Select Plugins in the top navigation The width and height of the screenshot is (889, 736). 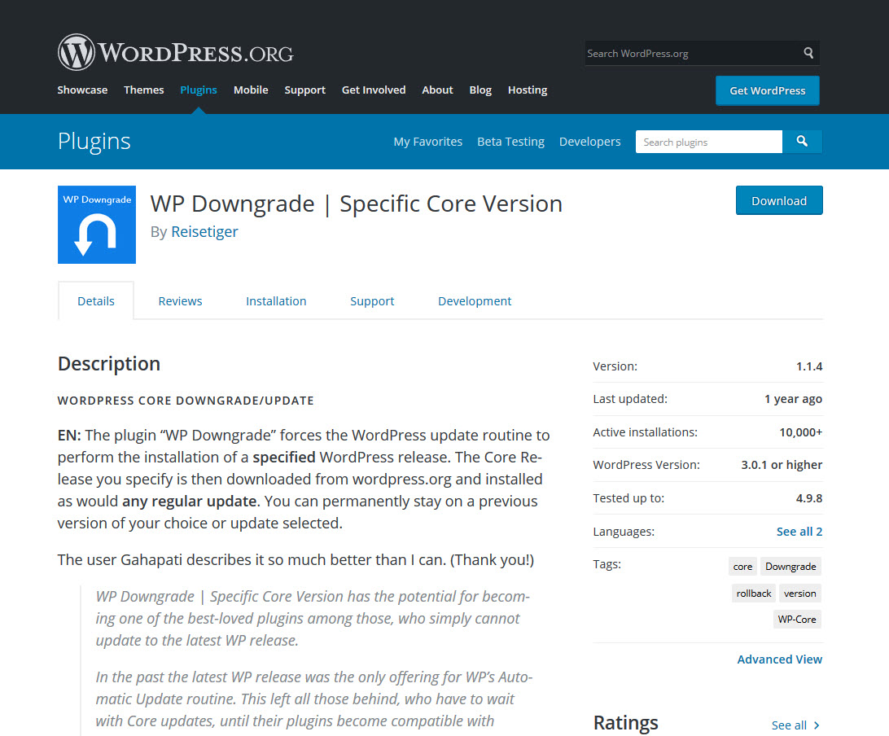(199, 90)
